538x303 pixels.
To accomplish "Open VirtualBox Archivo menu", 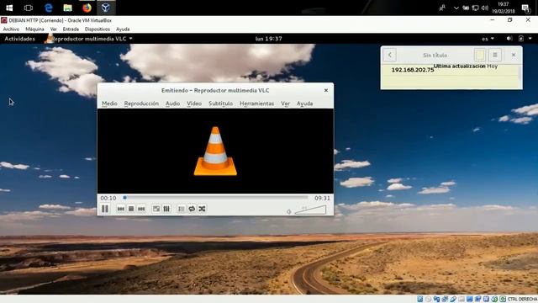I will tap(11, 29).
